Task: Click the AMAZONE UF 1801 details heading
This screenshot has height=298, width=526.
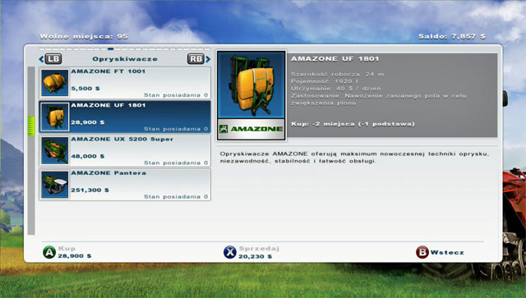Action: click(x=335, y=59)
